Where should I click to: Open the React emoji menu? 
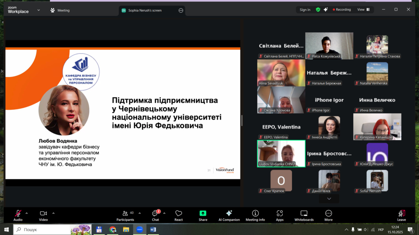pos(178,215)
